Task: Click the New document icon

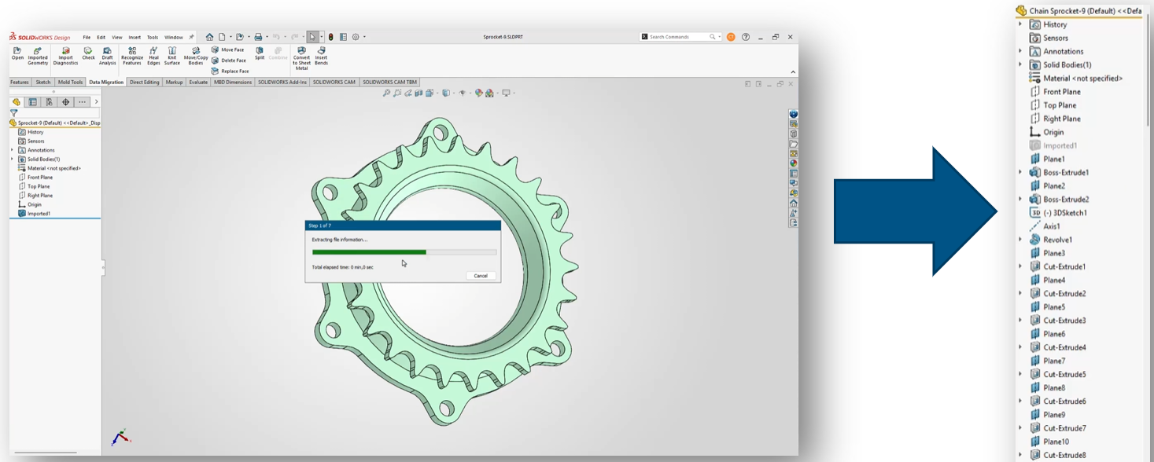Action: (x=222, y=37)
